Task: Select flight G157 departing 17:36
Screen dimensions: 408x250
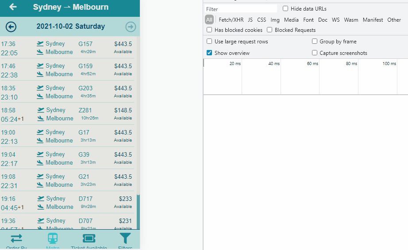Action: (68, 48)
